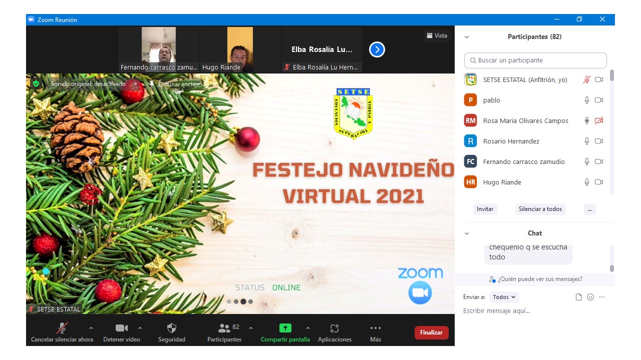The height and width of the screenshot is (360, 641).
Task: Start sharing with Compartir pantalla
Action: [x=285, y=332]
